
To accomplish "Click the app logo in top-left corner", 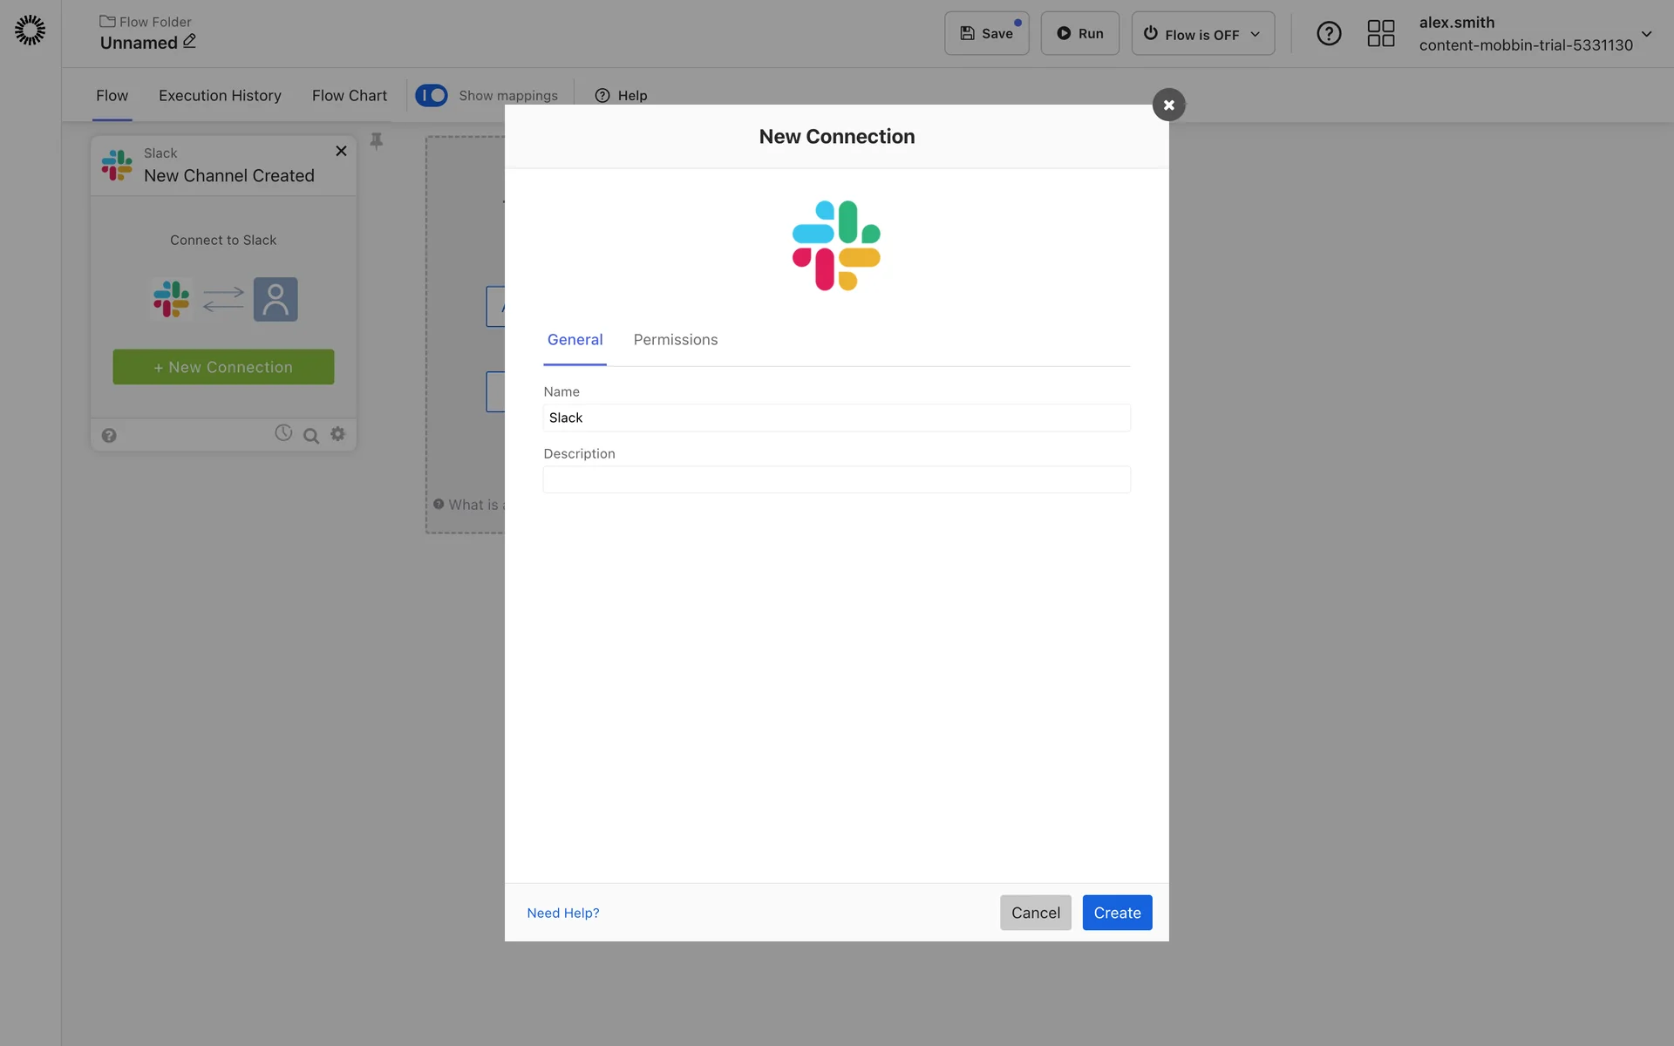I will click(x=30, y=31).
